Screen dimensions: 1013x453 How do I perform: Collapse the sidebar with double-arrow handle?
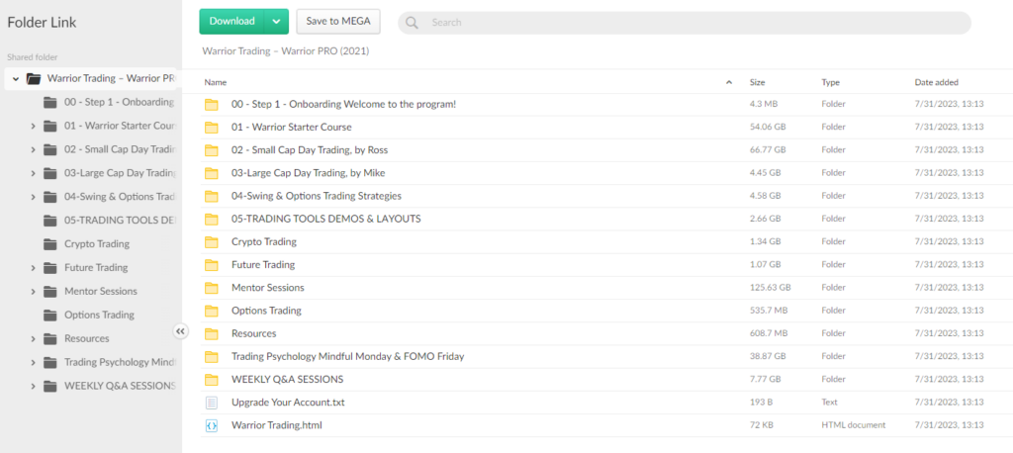181,331
